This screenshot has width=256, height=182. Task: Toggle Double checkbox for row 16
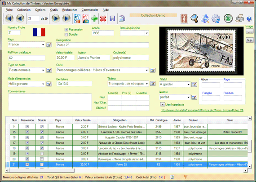coord(42,137)
